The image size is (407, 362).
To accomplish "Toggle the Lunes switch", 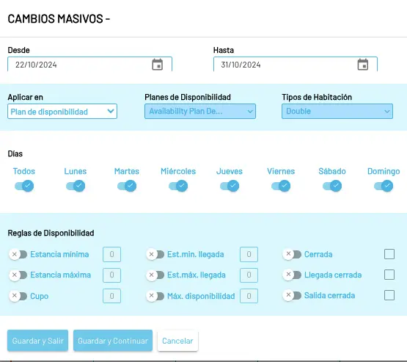I will pos(76,186).
